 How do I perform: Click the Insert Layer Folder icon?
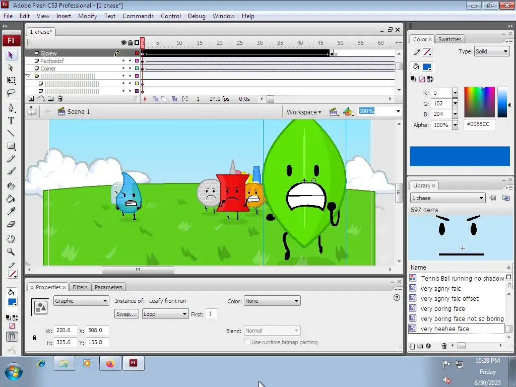click(x=51, y=99)
